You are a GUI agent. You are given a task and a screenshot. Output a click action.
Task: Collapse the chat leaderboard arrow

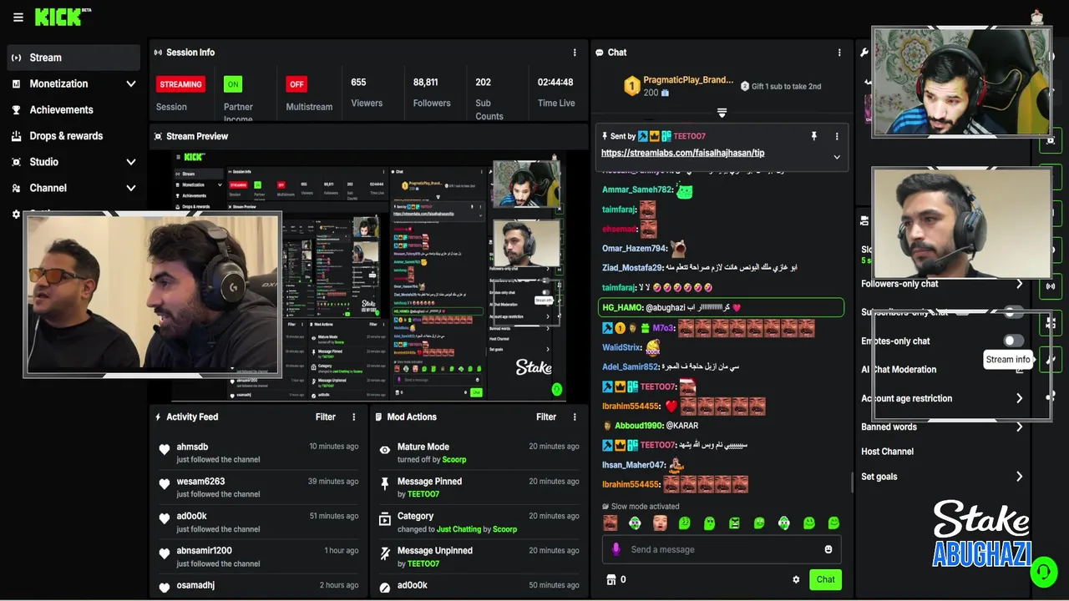tap(722, 112)
